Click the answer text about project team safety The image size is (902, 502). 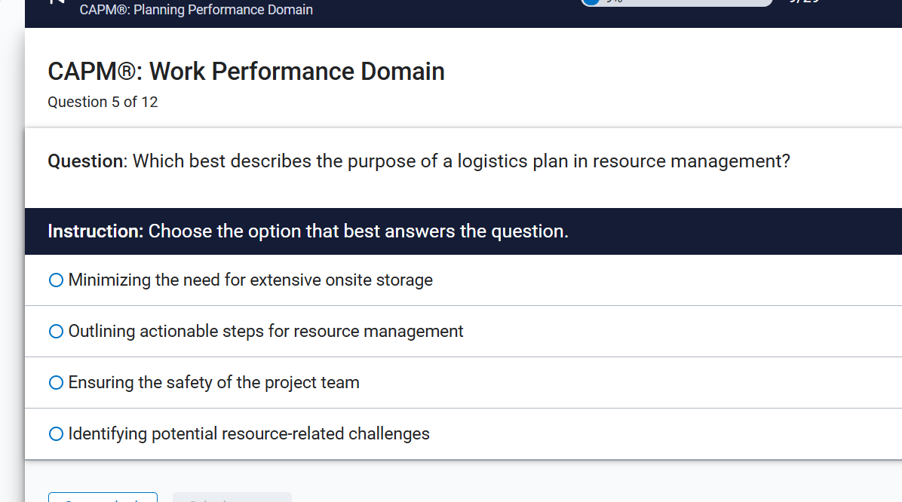[213, 382]
